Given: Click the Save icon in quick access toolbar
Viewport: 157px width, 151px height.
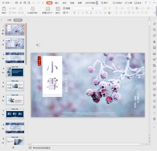Looking at the screenshot, I should pos(16,3).
